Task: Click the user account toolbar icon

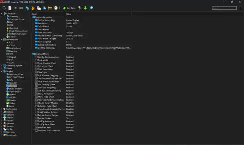Action: pyautogui.click(x=44, y=8)
